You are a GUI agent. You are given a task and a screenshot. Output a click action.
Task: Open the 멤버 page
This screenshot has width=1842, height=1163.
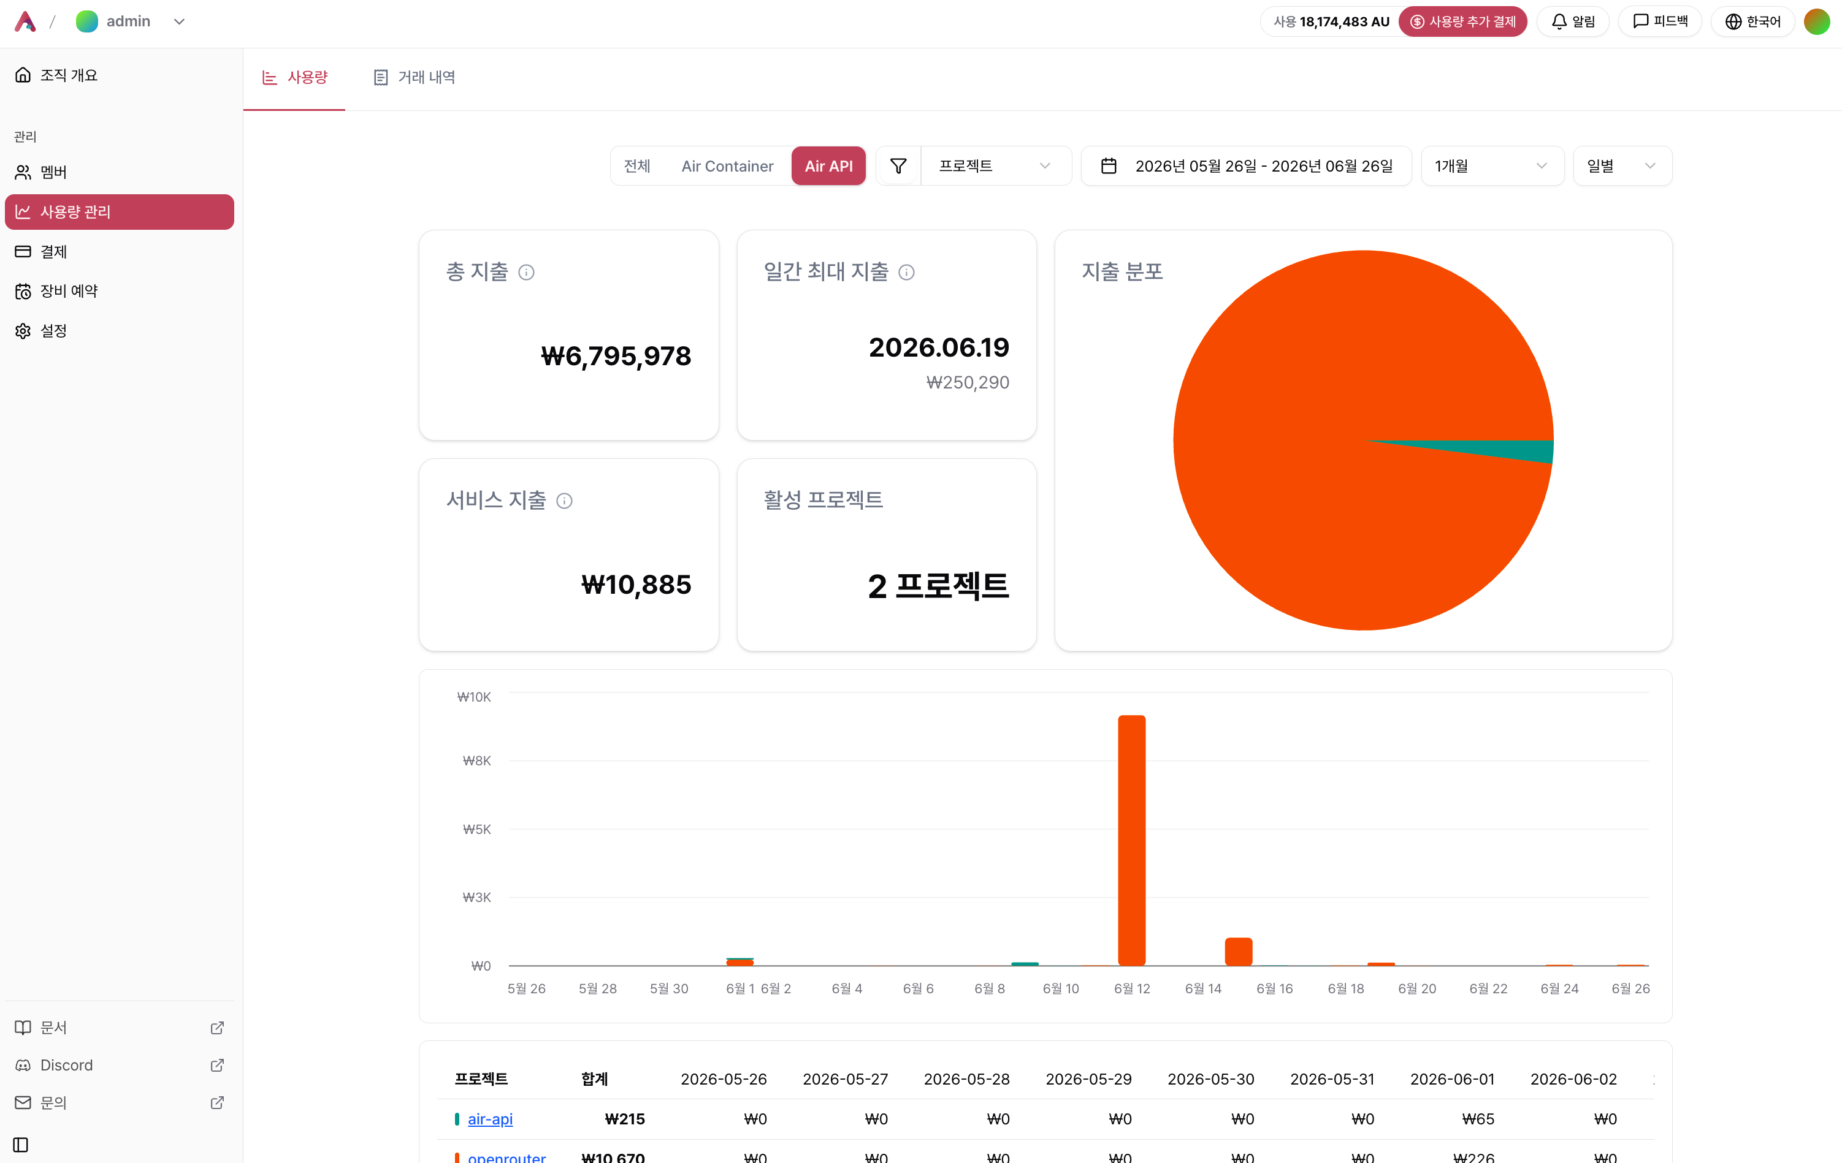[x=120, y=172]
